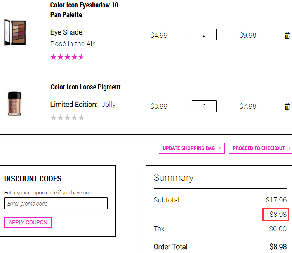
Task: Edit the quantity field for Eyeshadow Palette
Action: [x=204, y=35]
